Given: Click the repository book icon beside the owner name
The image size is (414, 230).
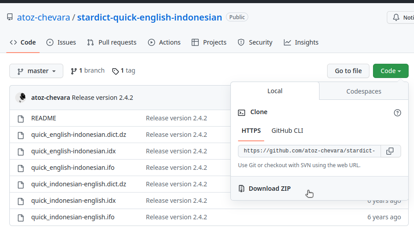Looking at the screenshot, I should coord(10,17).
